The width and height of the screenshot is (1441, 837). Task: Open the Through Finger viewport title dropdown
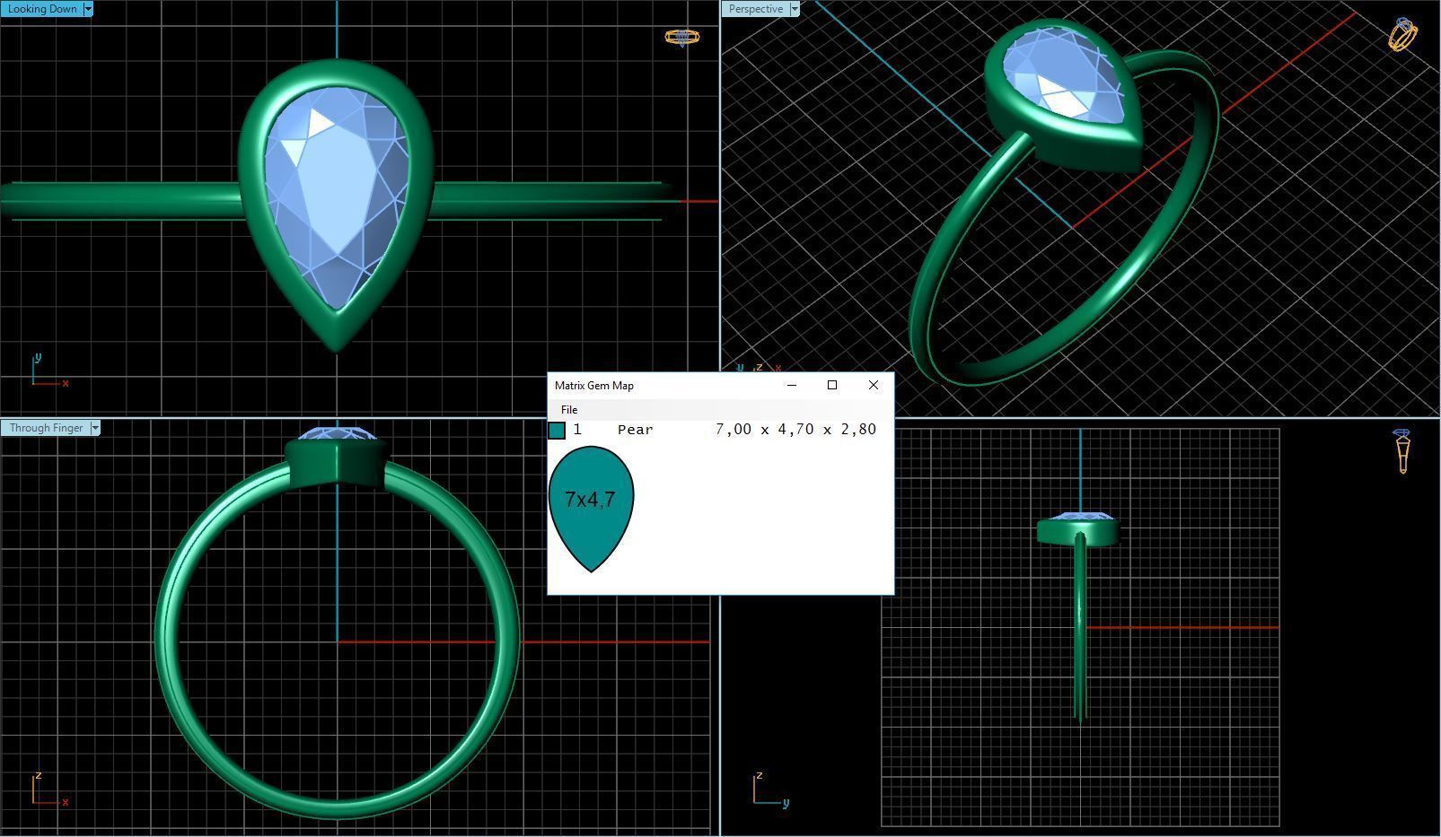click(x=95, y=428)
